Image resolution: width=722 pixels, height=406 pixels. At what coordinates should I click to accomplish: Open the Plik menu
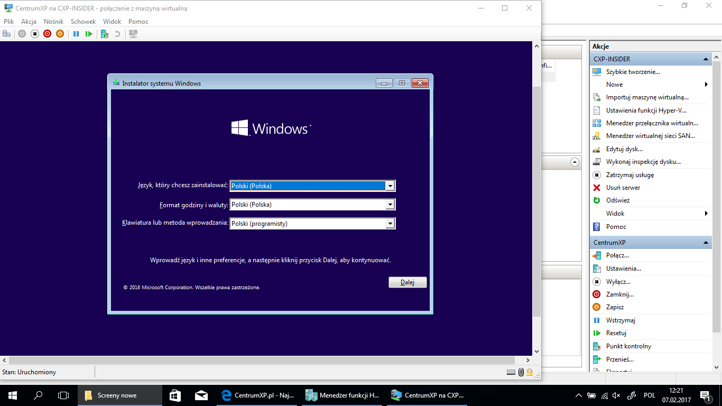pos(8,22)
